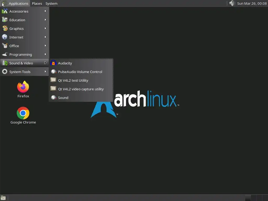268x201 pixels.
Task: Open the Places menu
Action: [x=37, y=3]
